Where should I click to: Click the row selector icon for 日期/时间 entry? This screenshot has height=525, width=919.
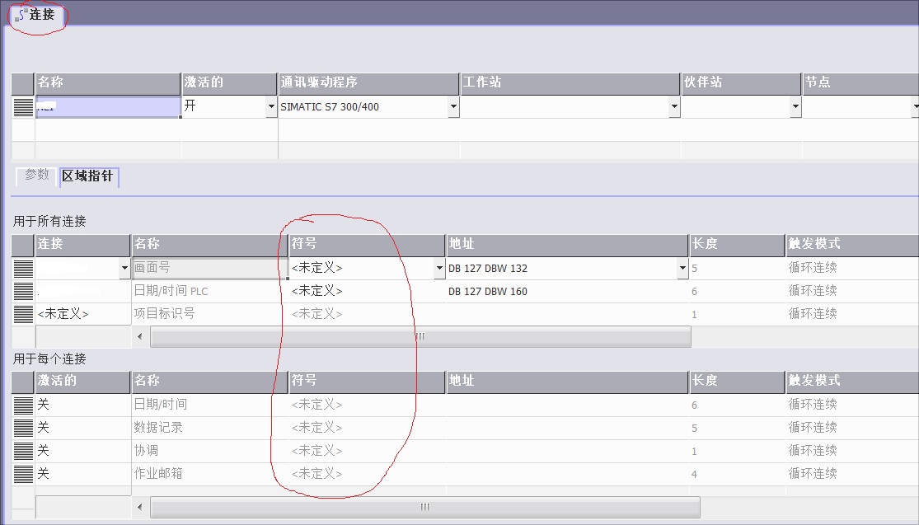click(x=22, y=405)
